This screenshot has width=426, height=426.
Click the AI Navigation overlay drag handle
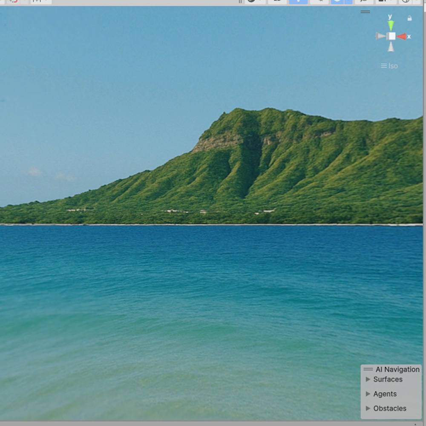pos(368,369)
